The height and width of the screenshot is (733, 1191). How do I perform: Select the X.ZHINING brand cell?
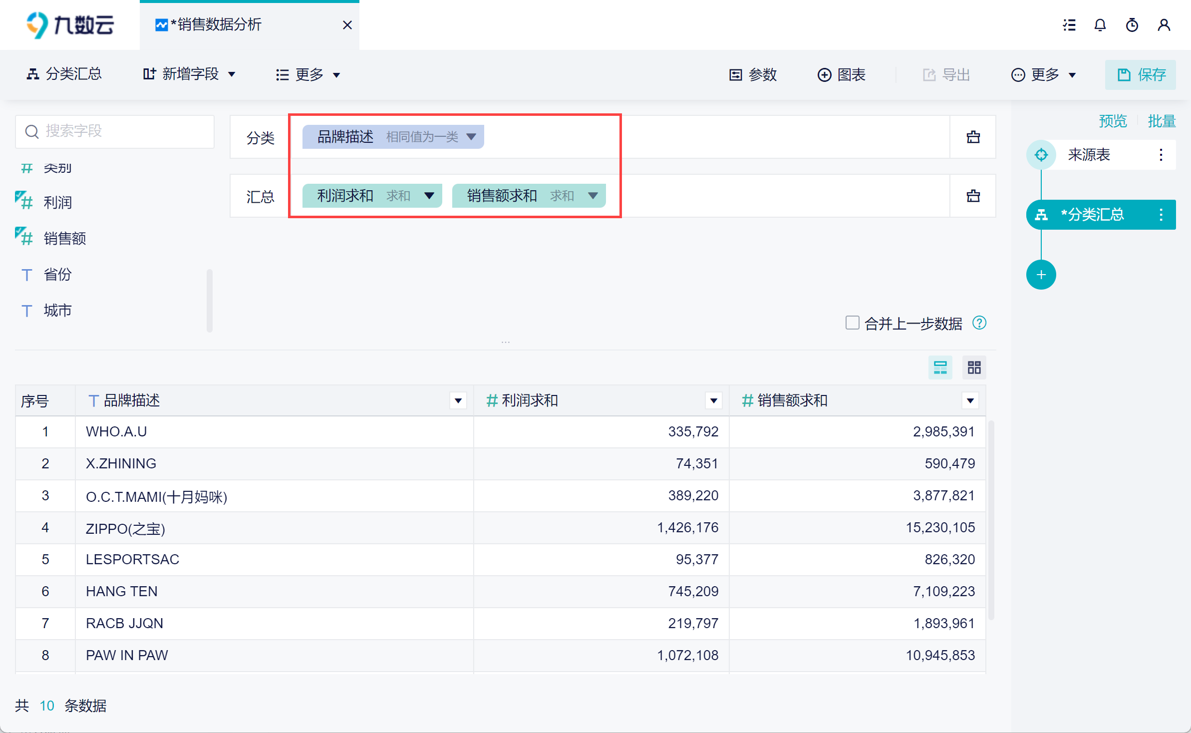tap(275, 464)
